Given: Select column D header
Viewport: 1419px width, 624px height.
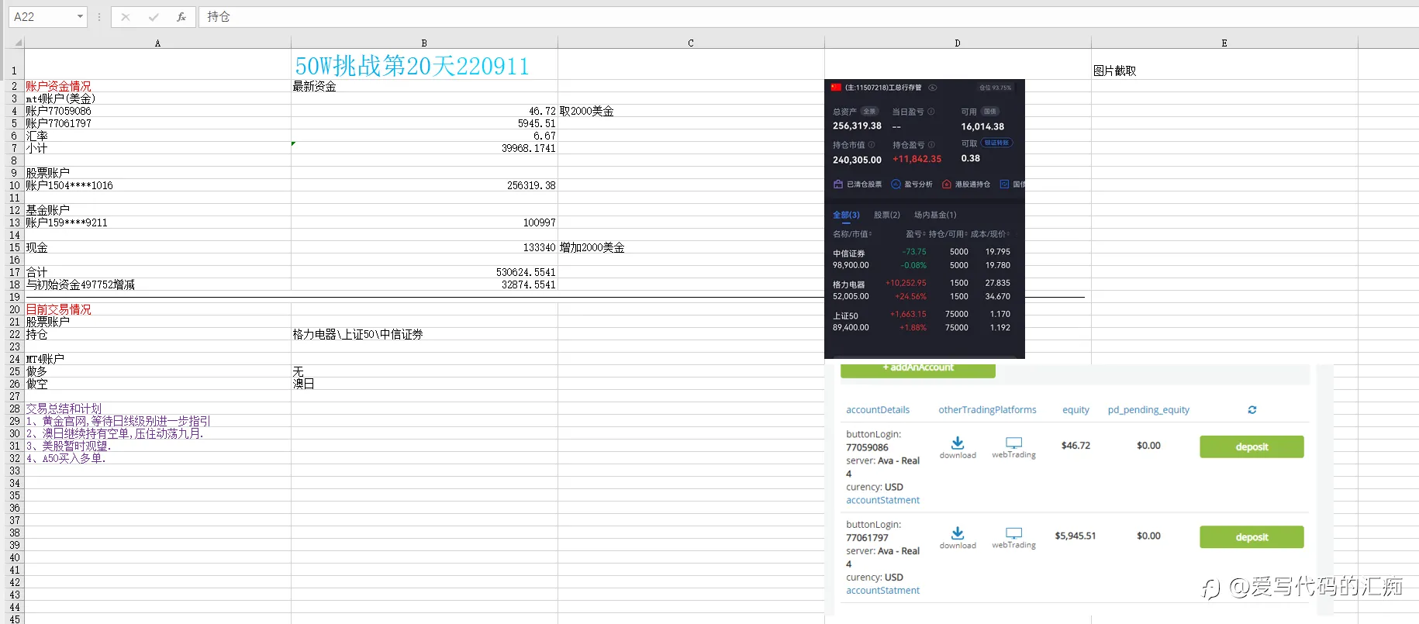Looking at the screenshot, I should (x=958, y=43).
